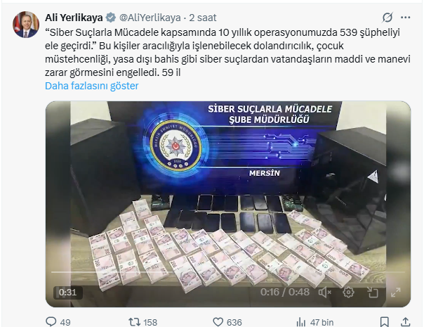Image resolution: width=424 pixels, height=327 pixels.
Task: Open the three-dot more options menu
Action: [x=405, y=18]
